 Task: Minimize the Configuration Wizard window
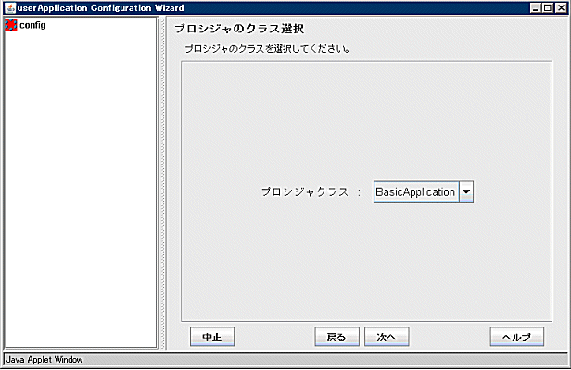pos(535,8)
